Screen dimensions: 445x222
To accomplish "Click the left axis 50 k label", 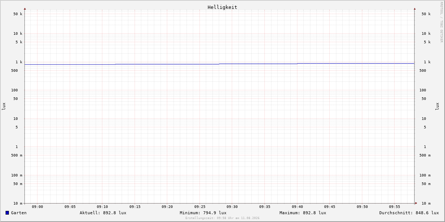I will coord(18,14).
